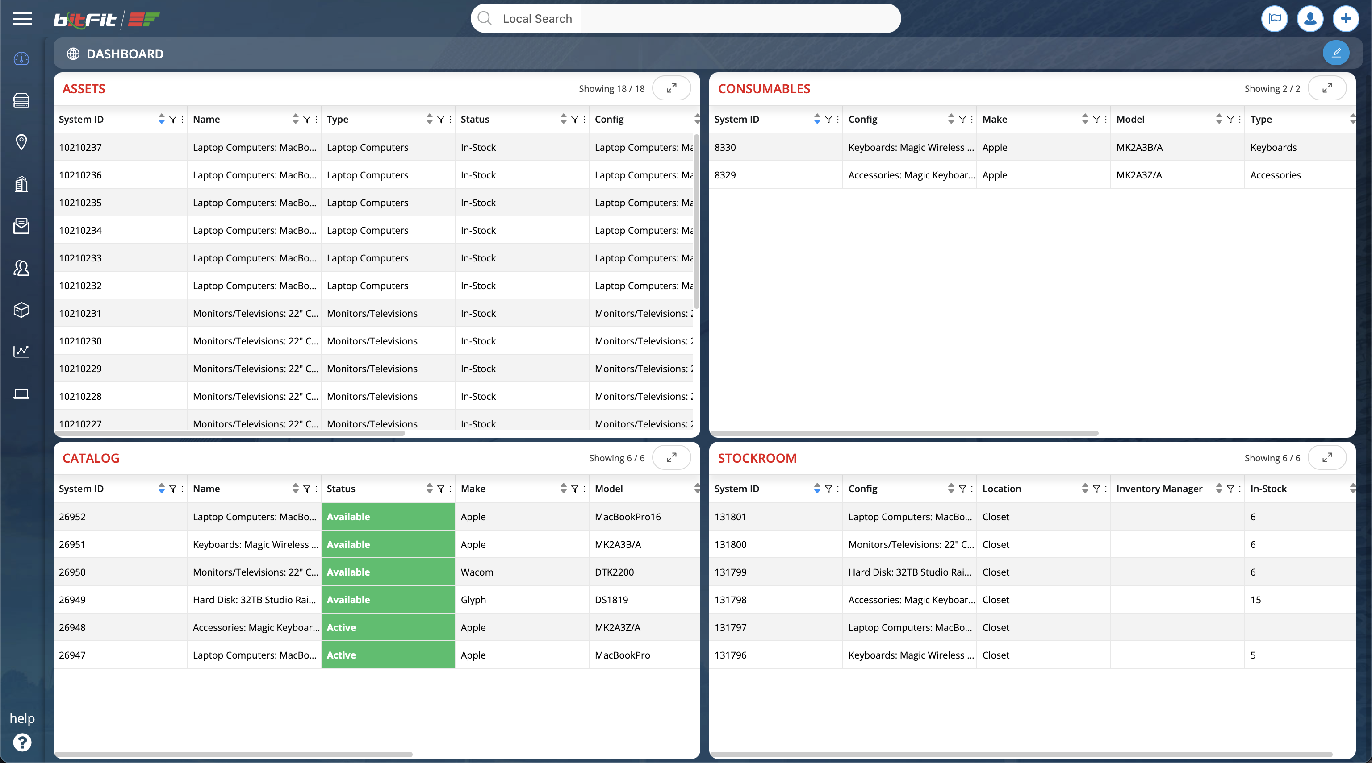Toggle sorting on the Catalog Status column
The image size is (1372, 763).
coord(429,489)
